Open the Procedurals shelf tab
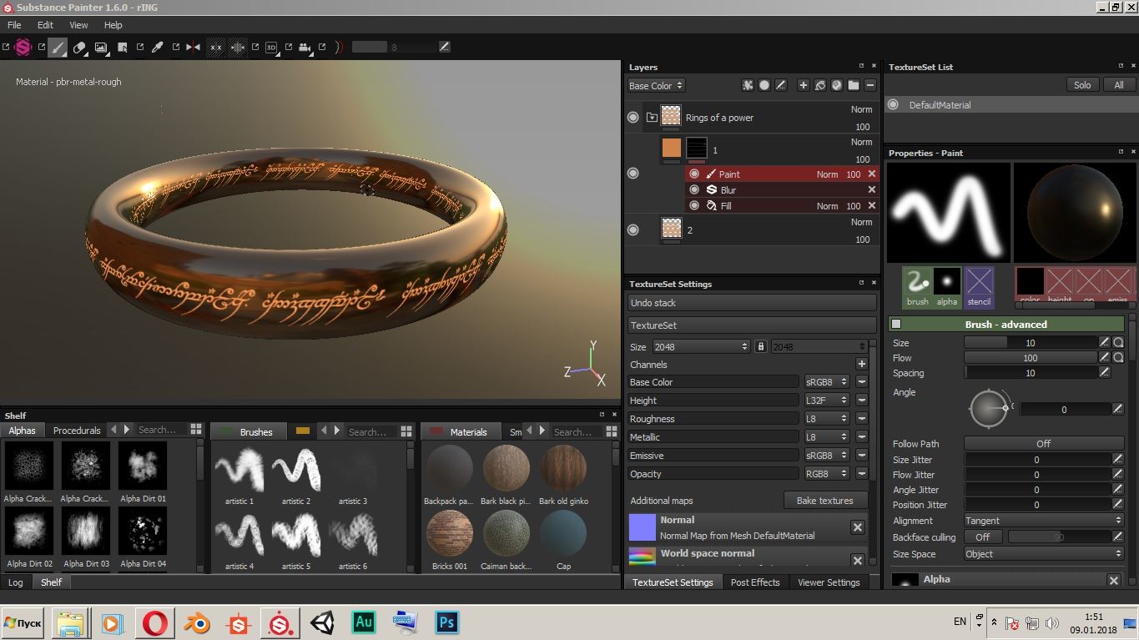 point(77,431)
